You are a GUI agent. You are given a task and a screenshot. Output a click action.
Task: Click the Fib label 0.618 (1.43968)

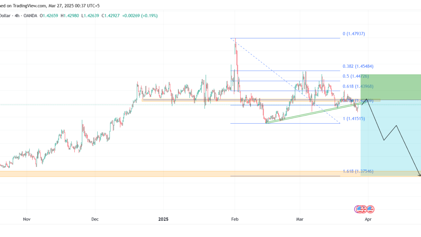click(358, 86)
